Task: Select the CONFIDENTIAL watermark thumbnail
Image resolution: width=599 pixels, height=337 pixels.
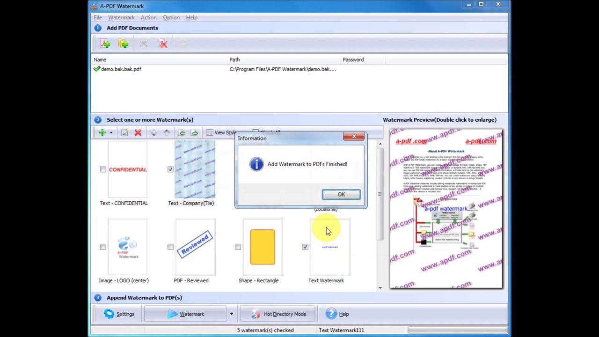Action: (x=128, y=169)
